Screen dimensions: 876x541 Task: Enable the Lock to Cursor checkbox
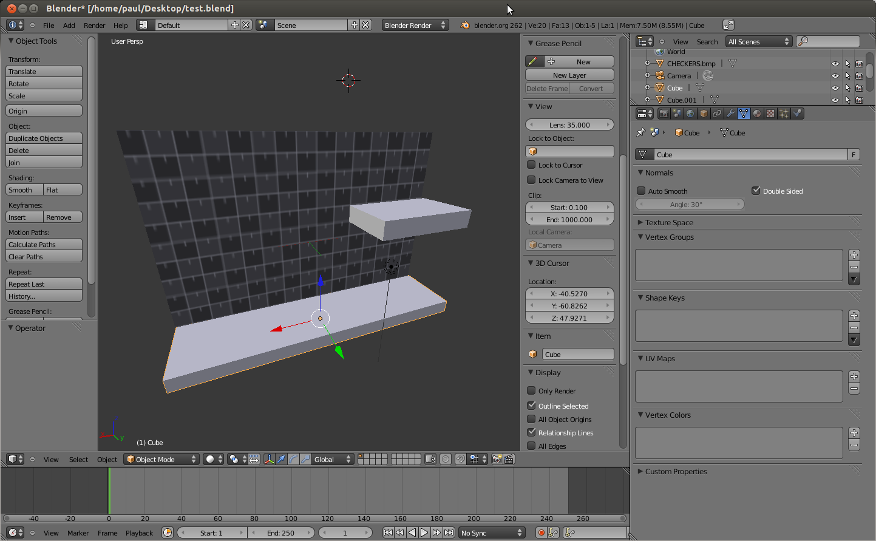click(531, 165)
